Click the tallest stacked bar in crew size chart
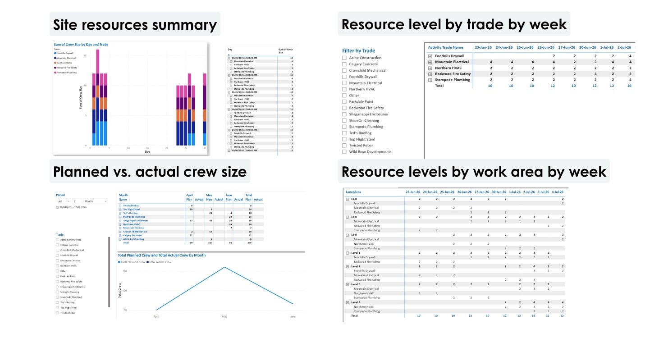 pyautogui.click(x=98, y=98)
